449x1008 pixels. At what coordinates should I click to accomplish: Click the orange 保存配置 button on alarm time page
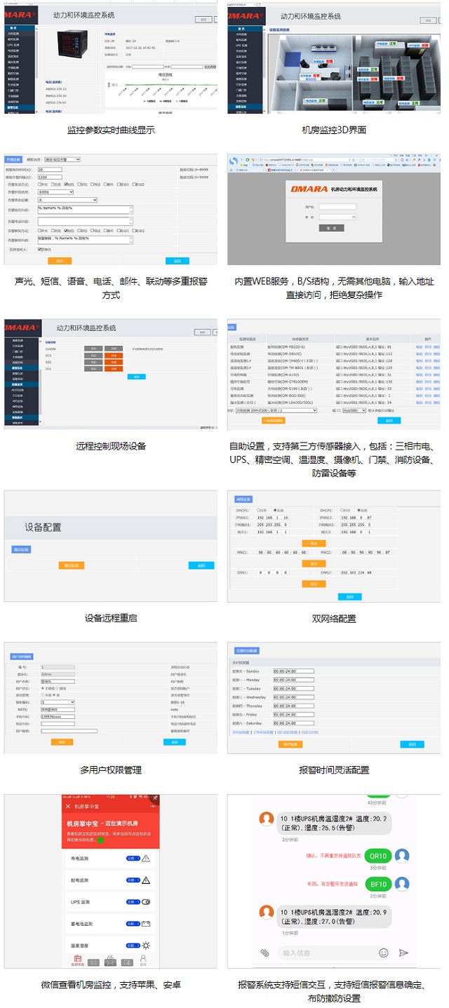pyautogui.click(x=290, y=744)
